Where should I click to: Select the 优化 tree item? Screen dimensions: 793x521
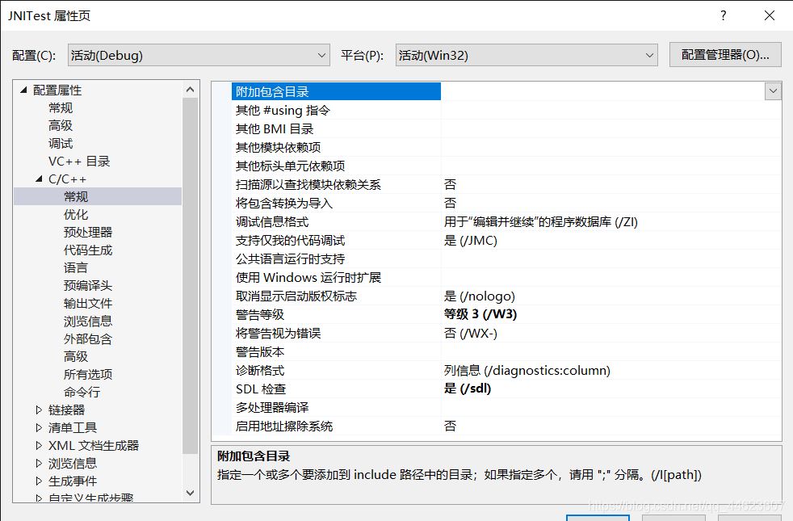tap(76, 215)
